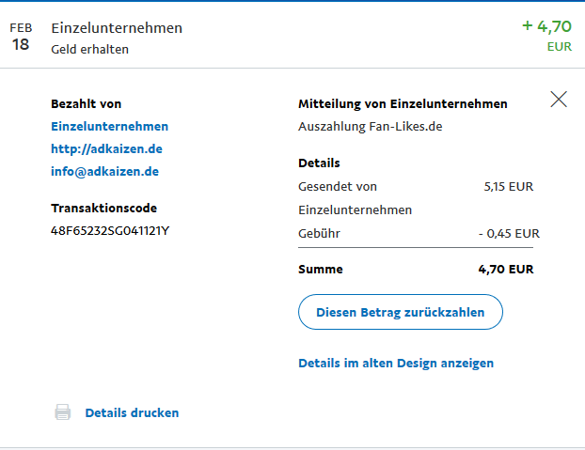This screenshot has height=450, width=585.
Task: Click the 5,15 EUR sent amount
Action: click(508, 186)
